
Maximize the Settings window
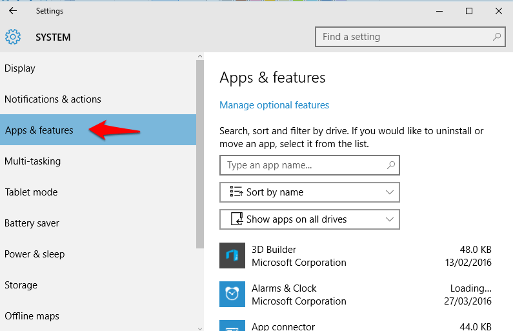pyautogui.click(x=469, y=11)
